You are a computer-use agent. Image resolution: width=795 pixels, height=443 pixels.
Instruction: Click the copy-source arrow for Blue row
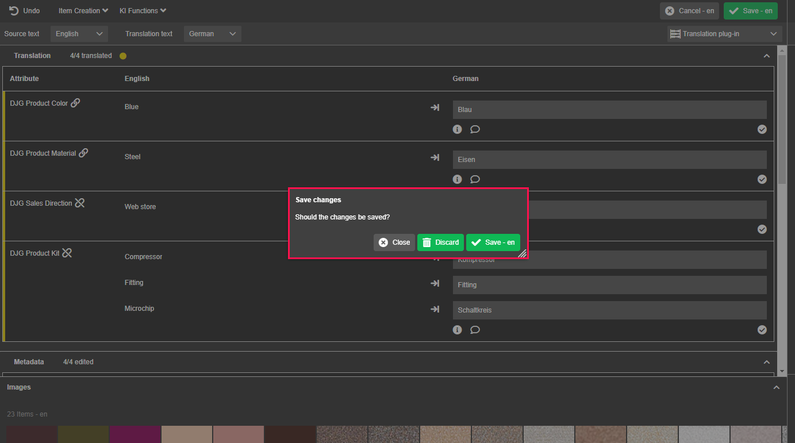(435, 107)
